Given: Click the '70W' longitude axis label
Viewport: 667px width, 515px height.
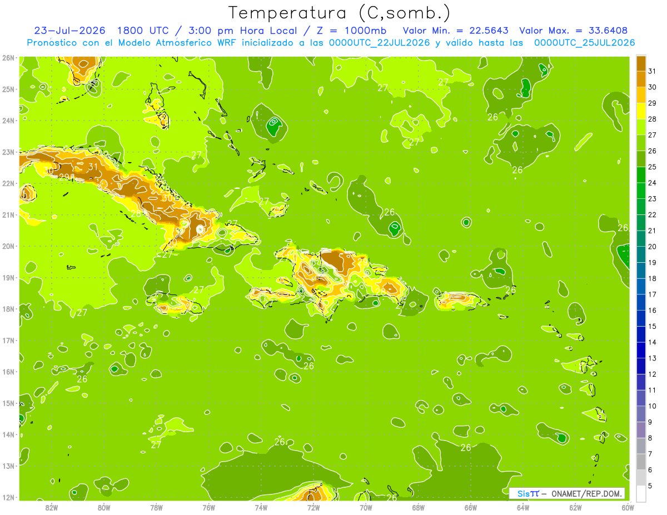Looking at the screenshot, I should tap(366, 507).
